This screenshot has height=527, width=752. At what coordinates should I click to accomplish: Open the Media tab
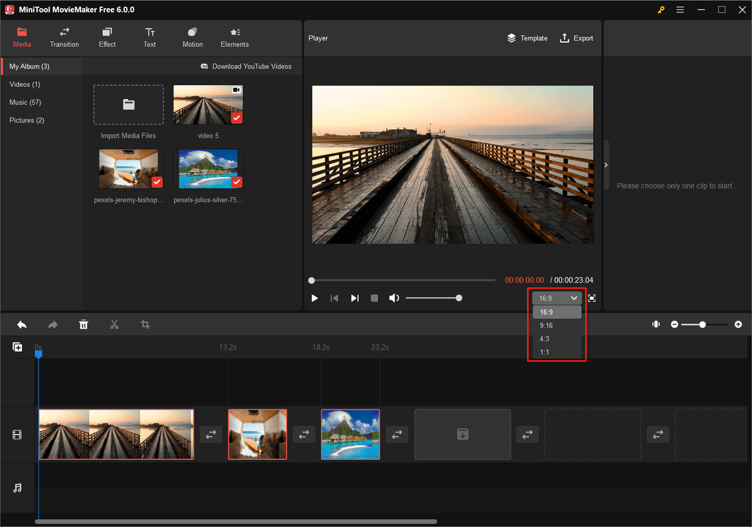tap(22, 38)
